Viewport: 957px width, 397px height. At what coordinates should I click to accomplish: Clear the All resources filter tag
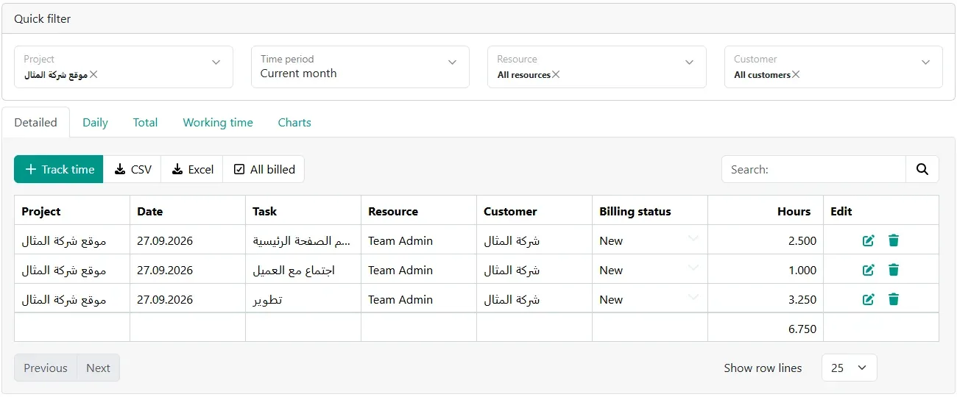(556, 74)
